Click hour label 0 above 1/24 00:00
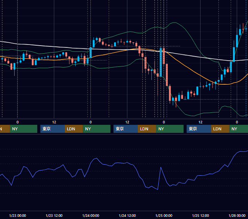Image resolution: width=248 pixels, height=219 pixels. tap(90, 122)
